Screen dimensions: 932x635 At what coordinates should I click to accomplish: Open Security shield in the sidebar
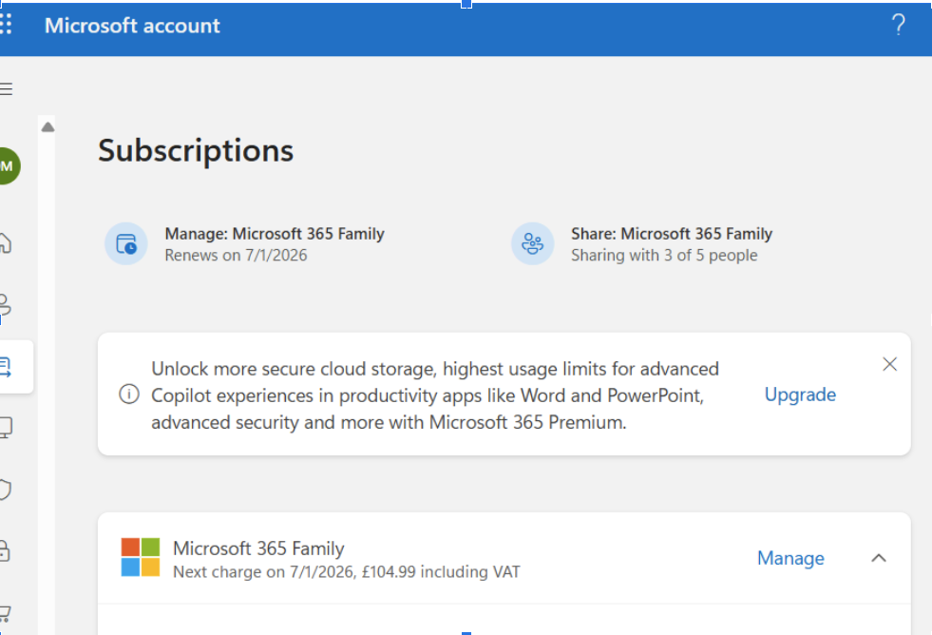[x=6, y=490]
